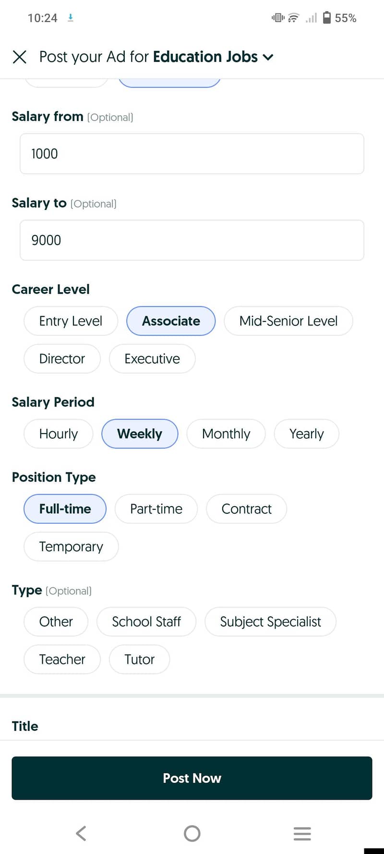Tap the vibrate mode status icon
This screenshot has height=854, width=384.
coord(278,18)
